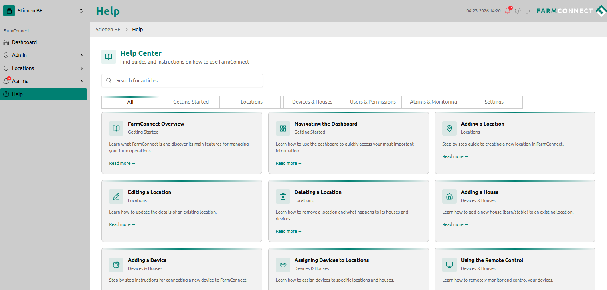Expand the Admin sidebar menu
Image resolution: width=607 pixels, height=290 pixels.
point(43,55)
